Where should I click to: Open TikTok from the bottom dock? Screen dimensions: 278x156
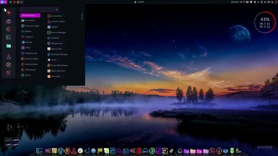pos(172,151)
